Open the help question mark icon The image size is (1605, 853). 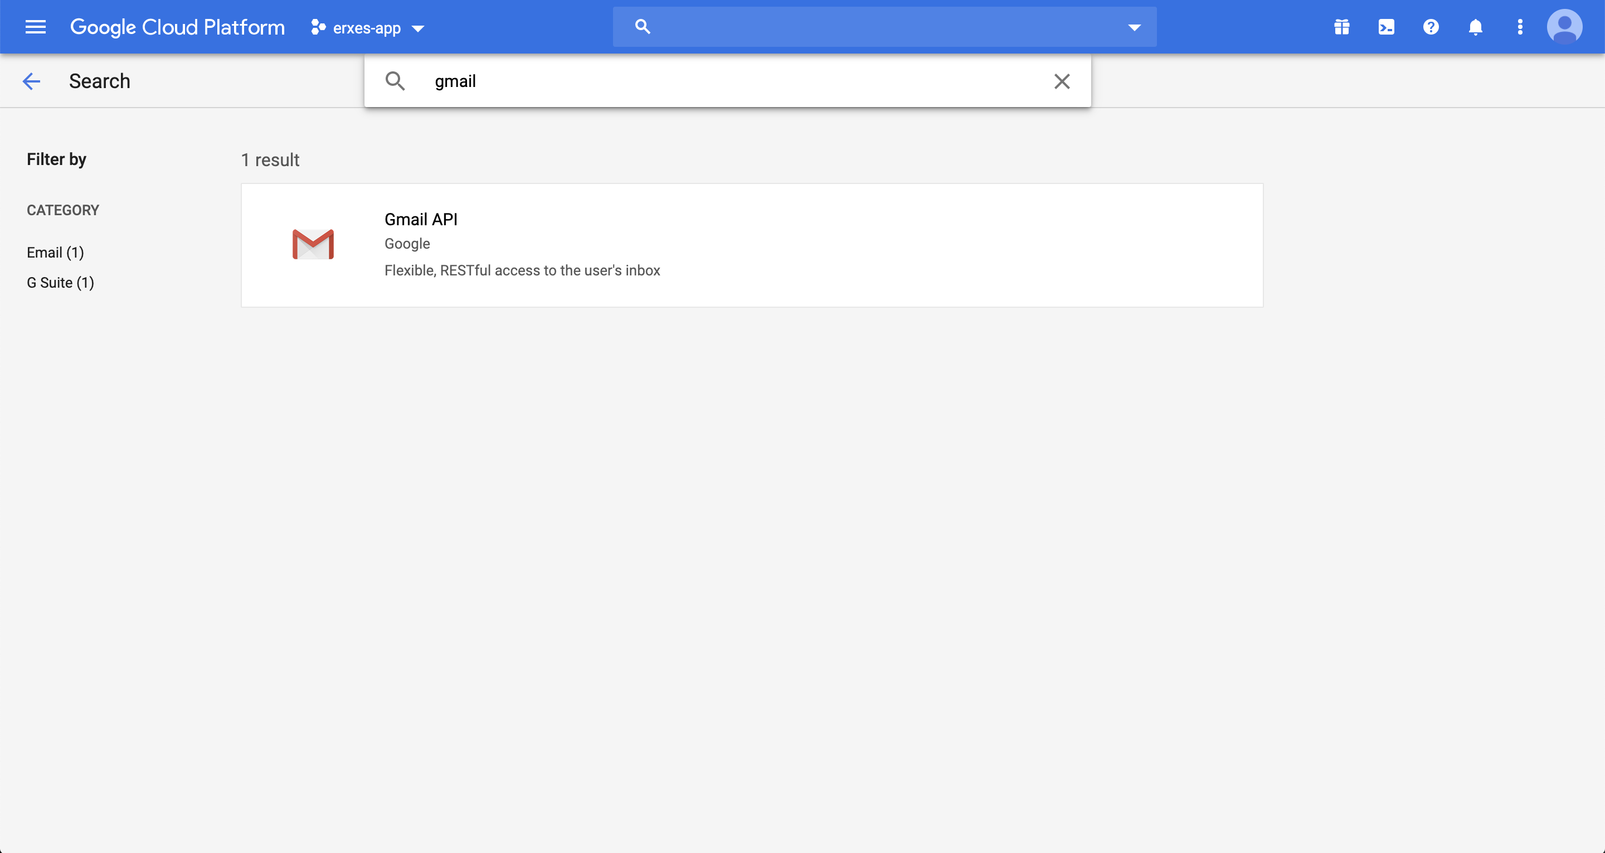click(1431, 27)
